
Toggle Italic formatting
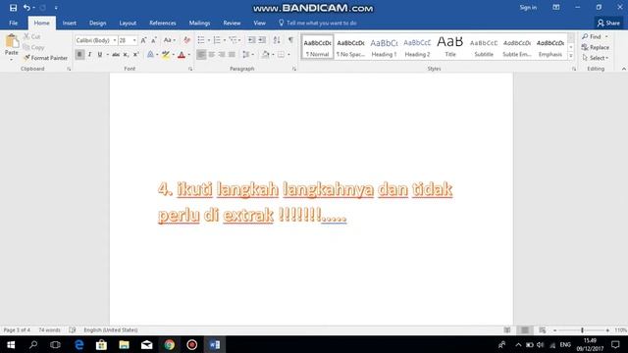click(89, 55)
